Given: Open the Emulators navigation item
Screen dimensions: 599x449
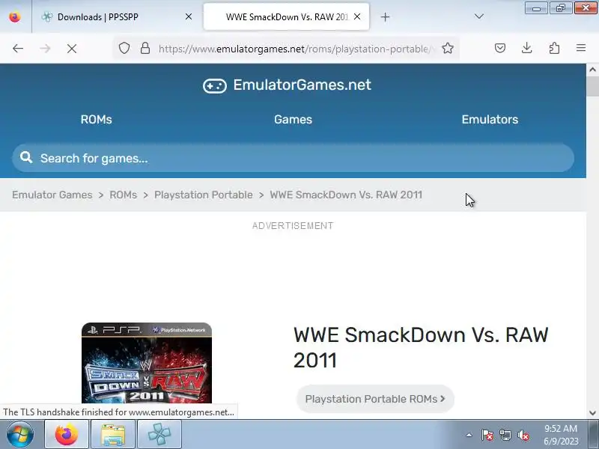Looking at the screenshot, I should (x=490, y=120).
